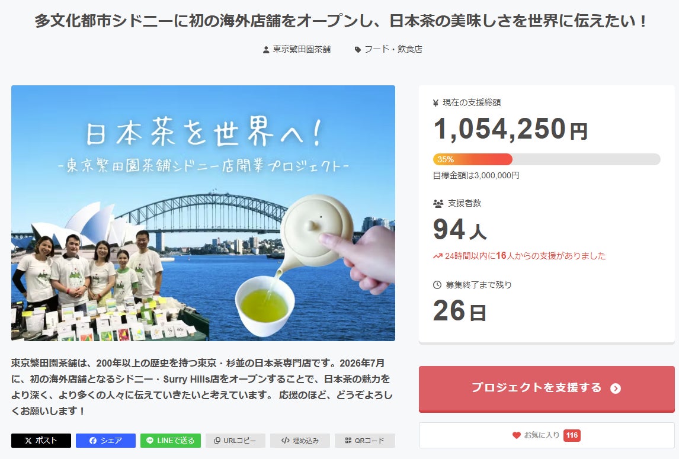
Task: Show the QRコード button
Action: (364, 441)
